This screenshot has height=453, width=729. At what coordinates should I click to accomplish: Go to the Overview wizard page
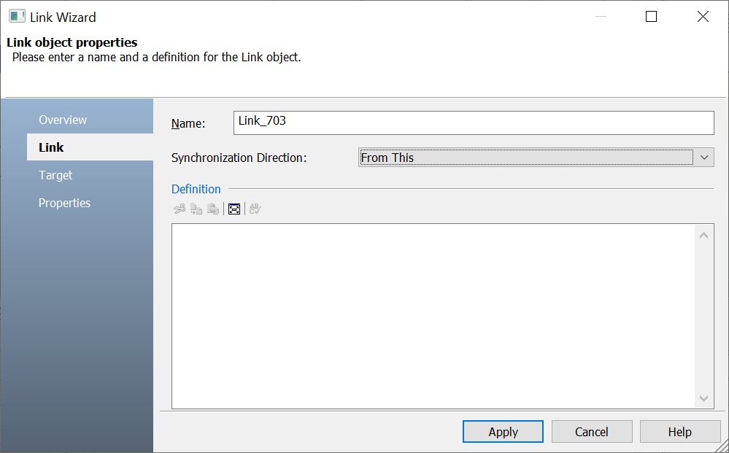(63, 120)
